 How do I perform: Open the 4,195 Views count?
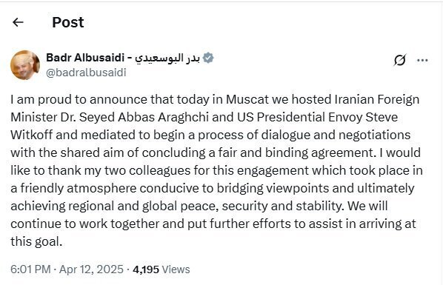[161, 269]
